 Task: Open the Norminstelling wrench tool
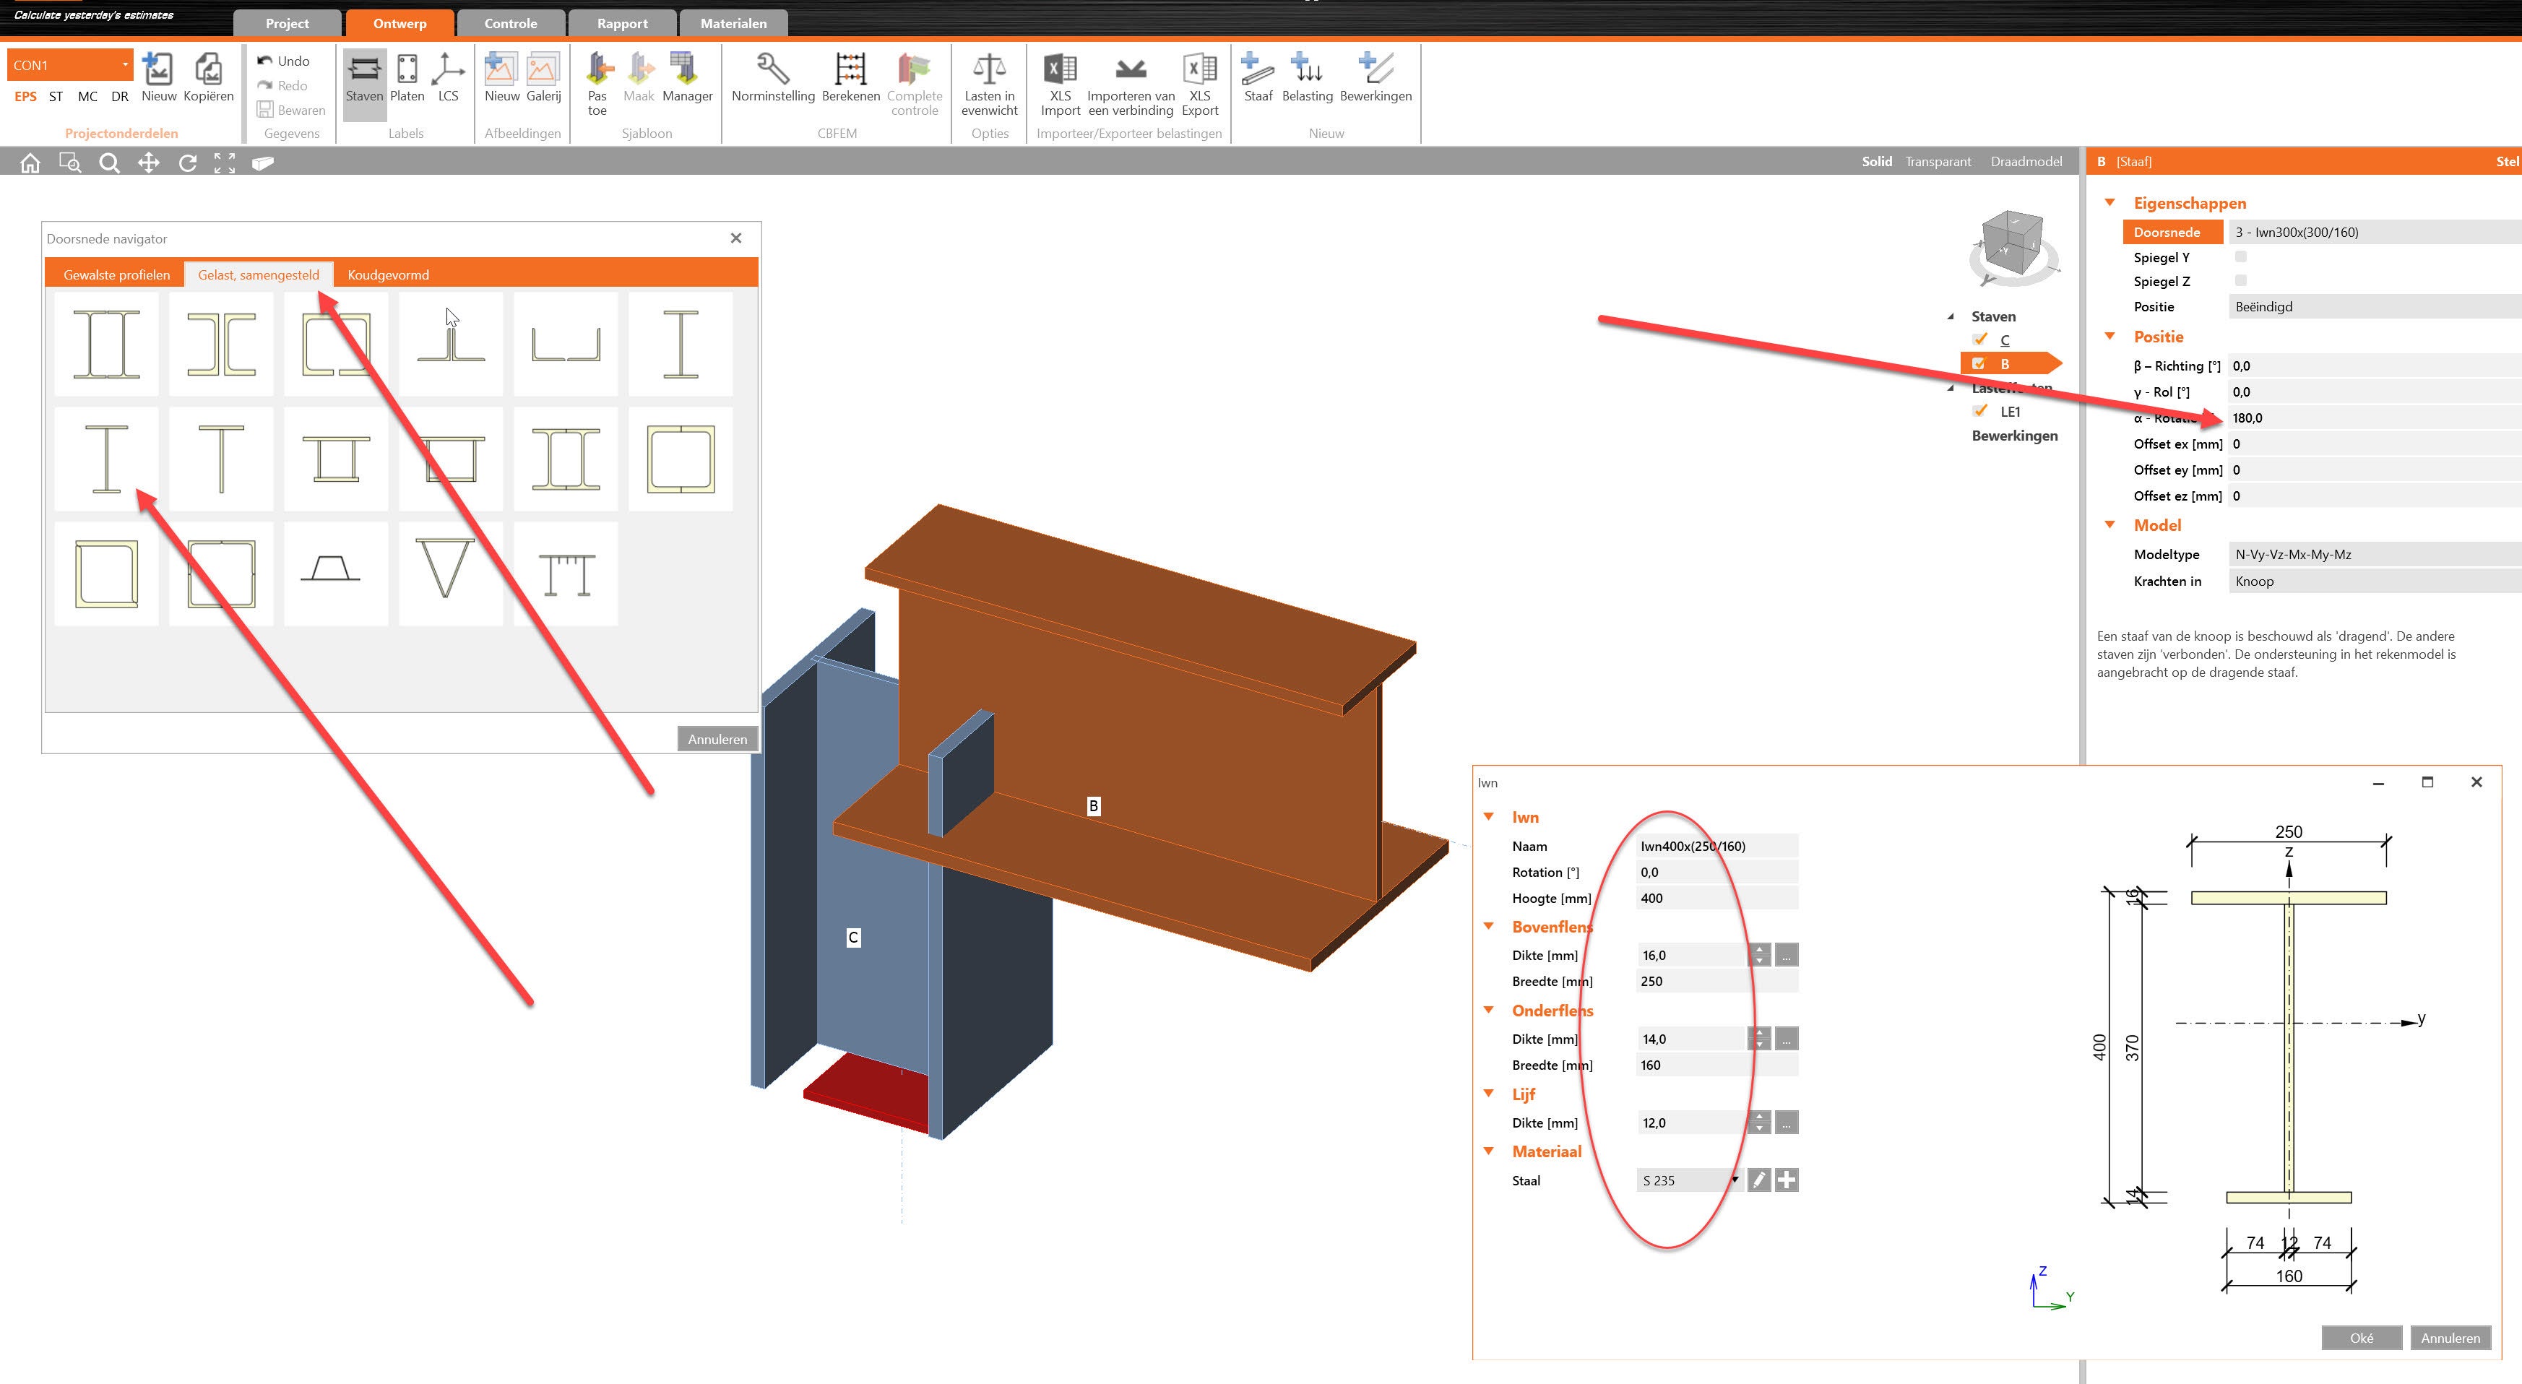click(772, 69)
